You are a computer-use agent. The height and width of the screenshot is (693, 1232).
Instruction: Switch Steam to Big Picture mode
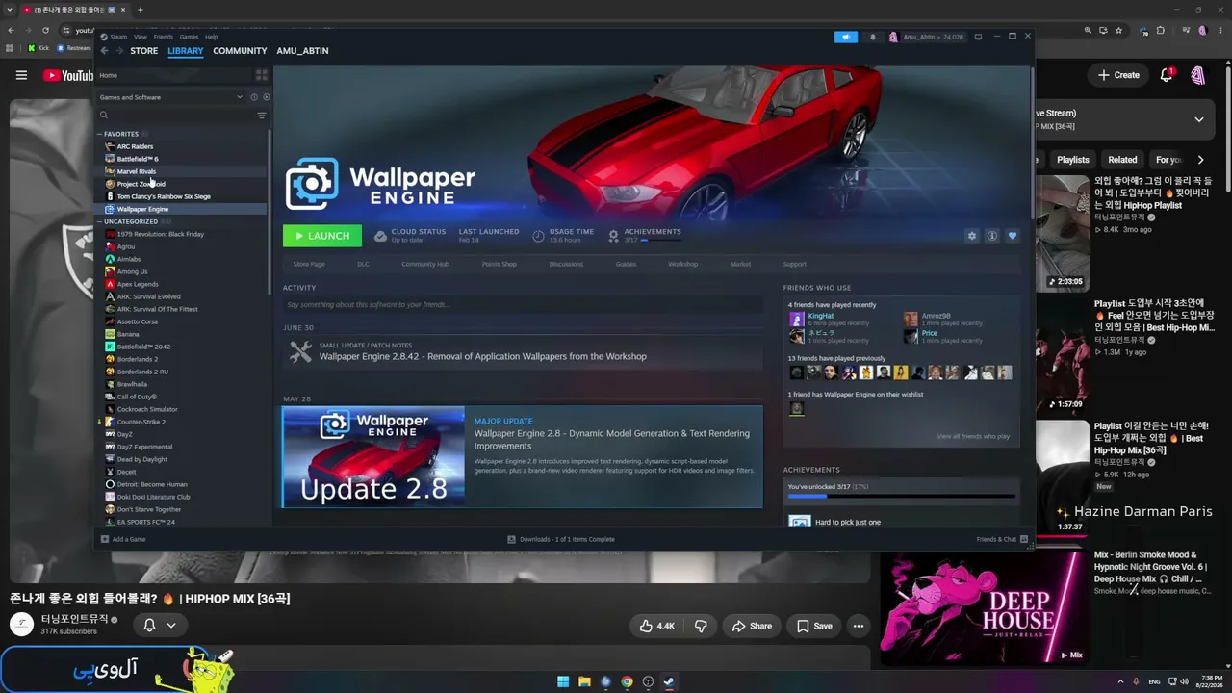[x=978, y=37]
